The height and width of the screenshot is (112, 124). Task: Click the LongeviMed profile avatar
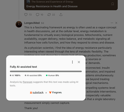click(19, 24)
